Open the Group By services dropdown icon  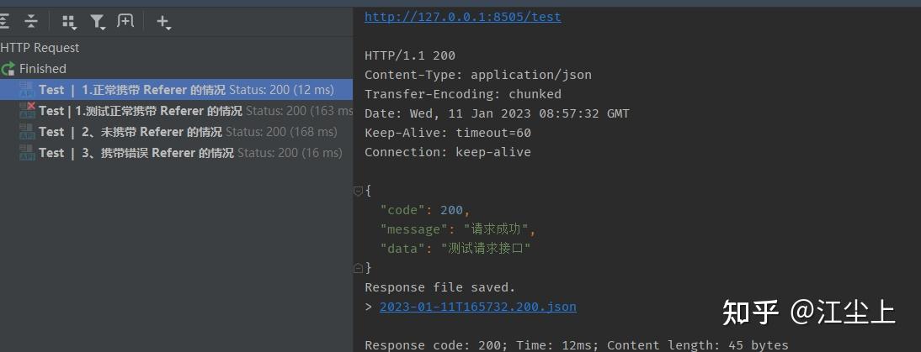tap(69, 22)
